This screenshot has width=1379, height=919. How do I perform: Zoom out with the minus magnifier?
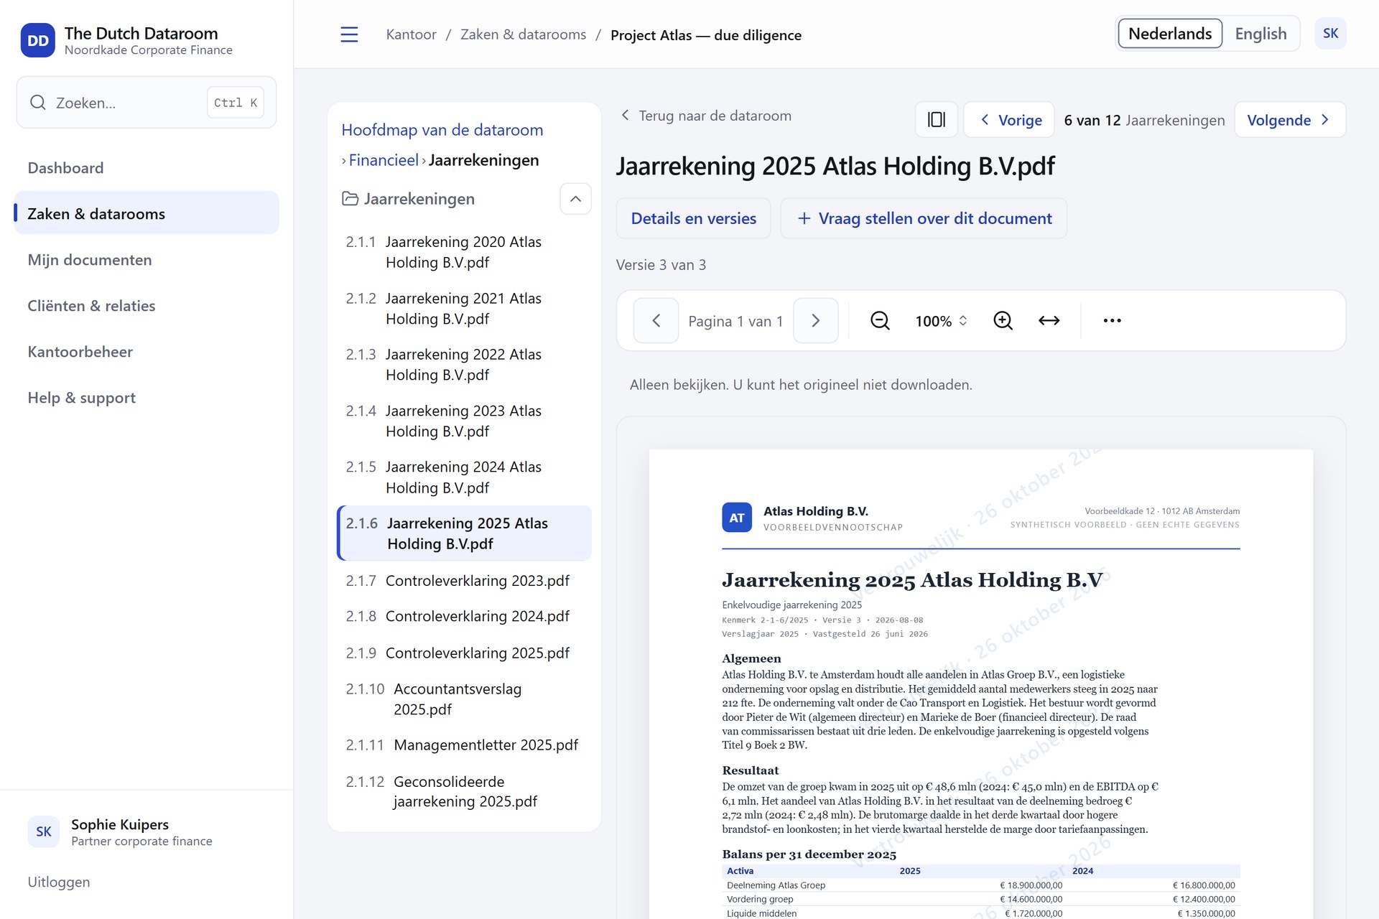point(880,321)
